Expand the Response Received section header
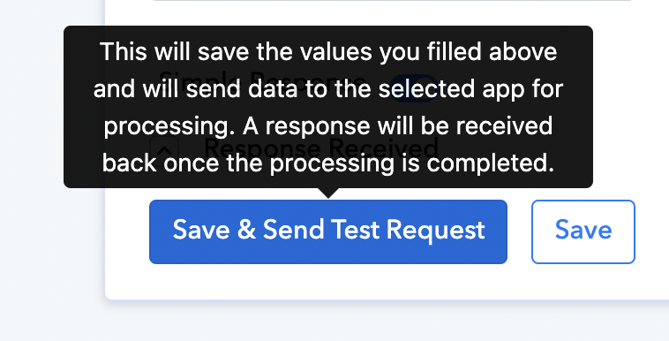This screenshot has height=341, width=669. [x=295, y=149]
